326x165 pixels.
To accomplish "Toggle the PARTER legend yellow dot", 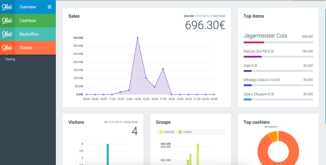I will tap(161, 132).
